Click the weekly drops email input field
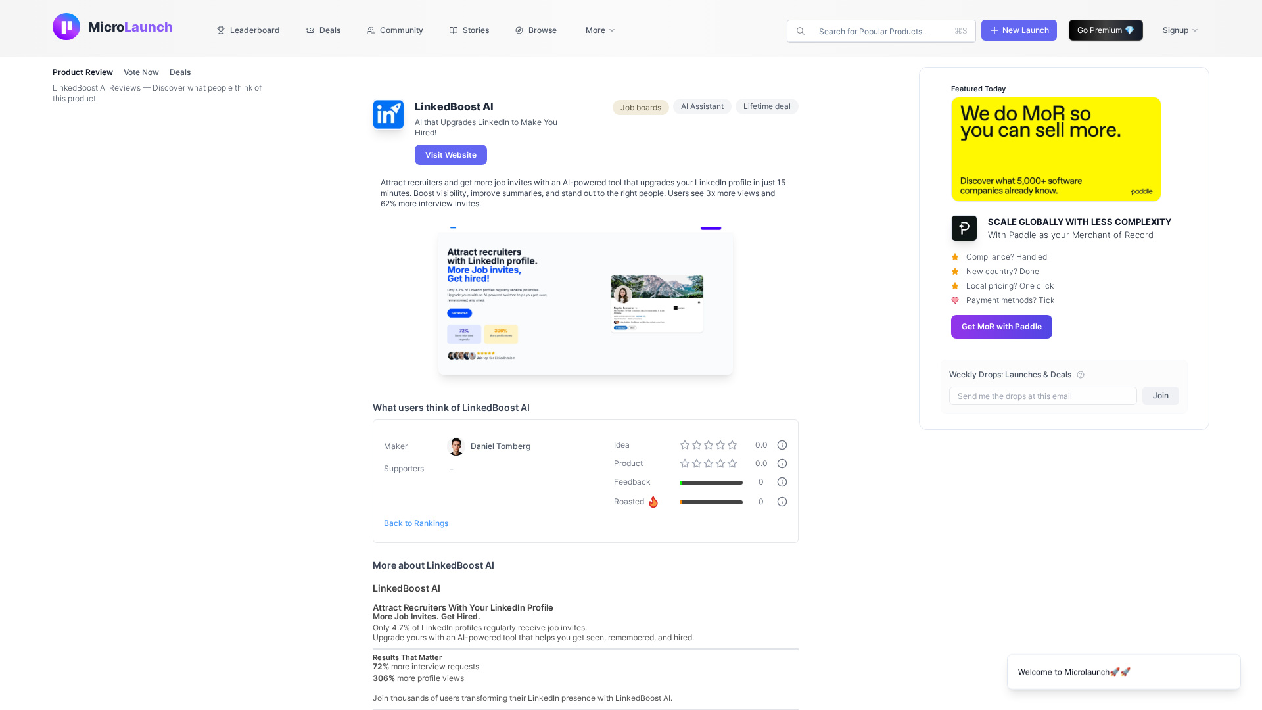Viewport: 1262px width, 710px height. point(1042,396)
